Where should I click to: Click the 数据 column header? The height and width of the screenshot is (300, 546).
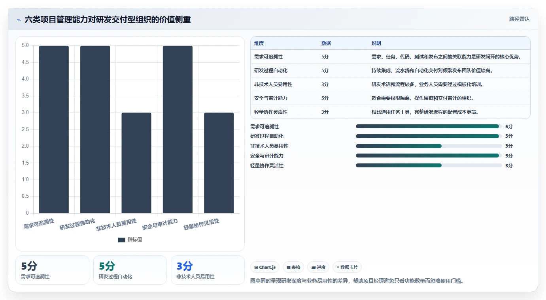[x=326, y=43]
